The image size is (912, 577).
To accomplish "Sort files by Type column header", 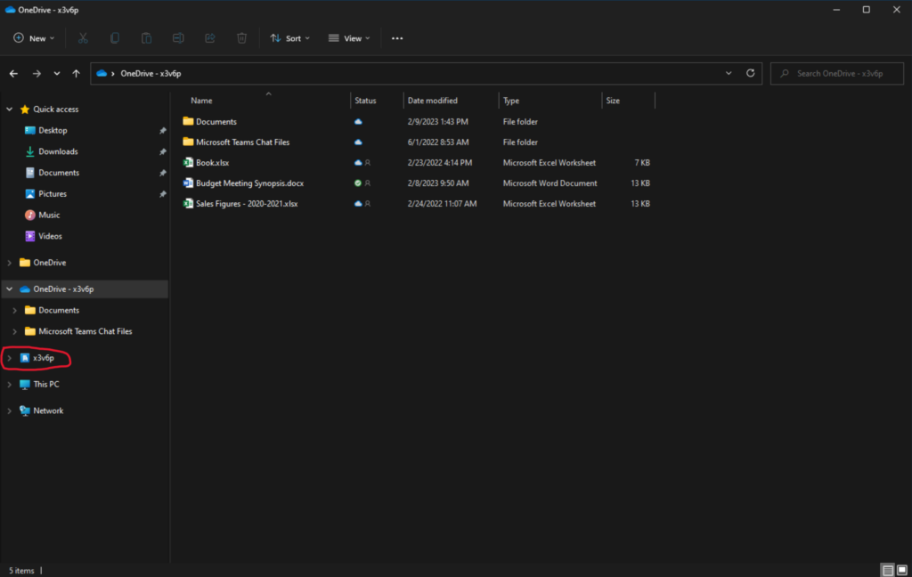I will pyautogui.click(x=510, y=101).
